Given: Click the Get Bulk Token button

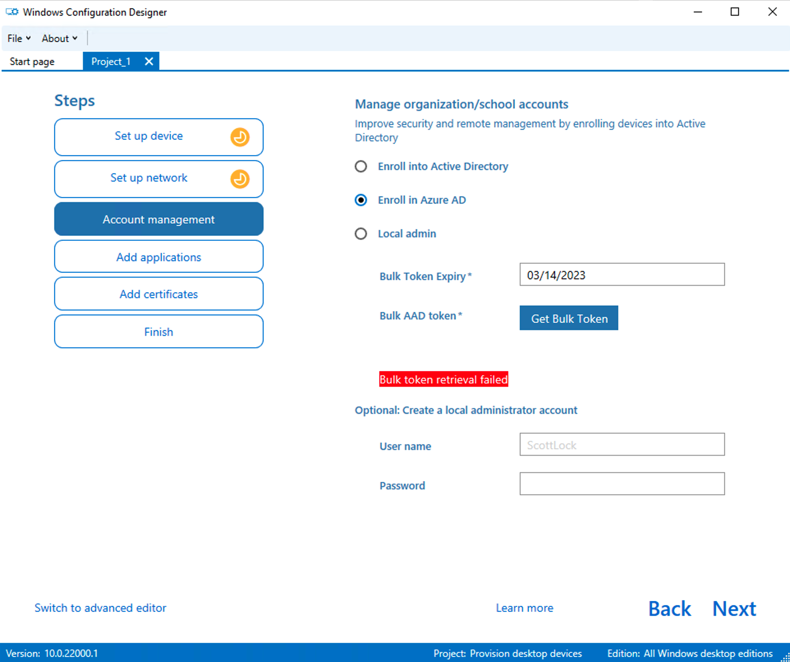Looking at the screenshot, I should tap(569, 318).
